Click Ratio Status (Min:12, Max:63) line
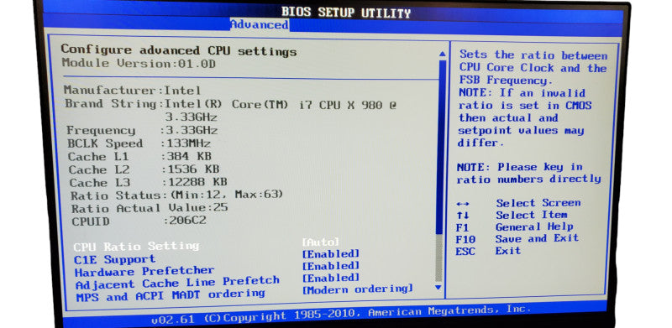Image resolution: width=672 pixels, height=328 pixels. coord(177,195)
